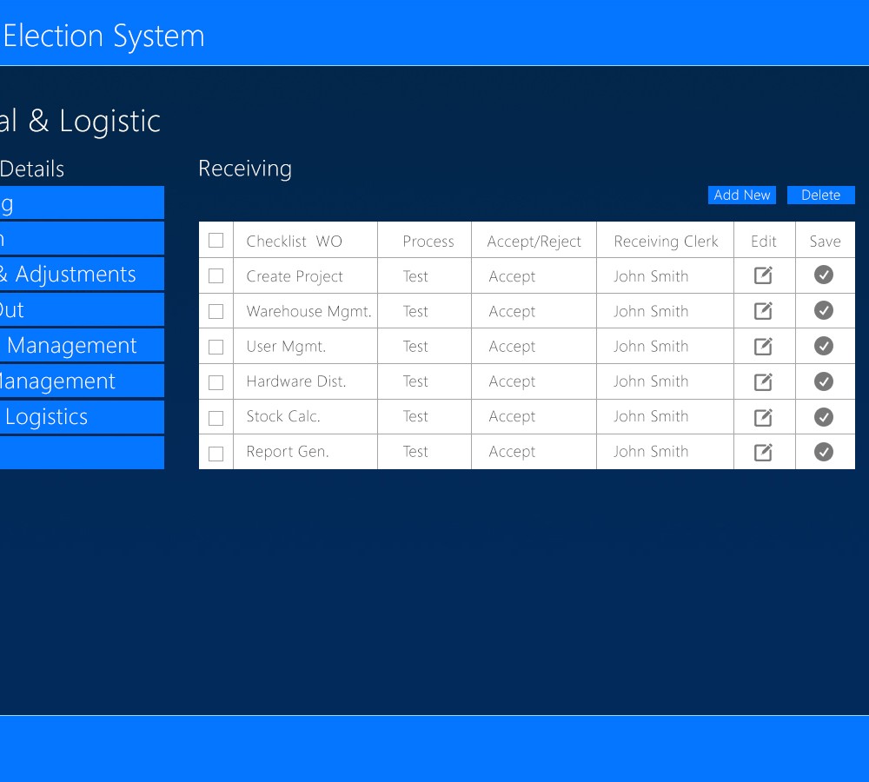The image size is (869, 782).
Task: Edit the User Mgmt. row
Action: coord(763,346)
